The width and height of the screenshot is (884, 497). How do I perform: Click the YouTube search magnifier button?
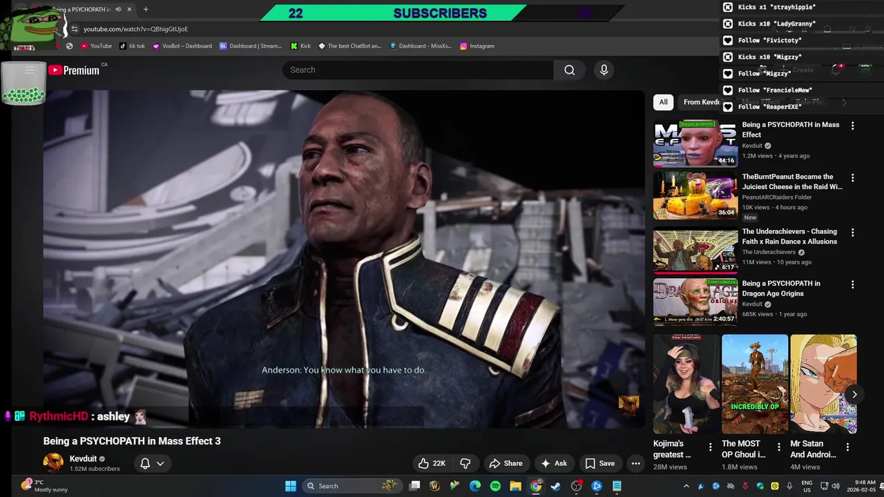click(x=569, y=70)
